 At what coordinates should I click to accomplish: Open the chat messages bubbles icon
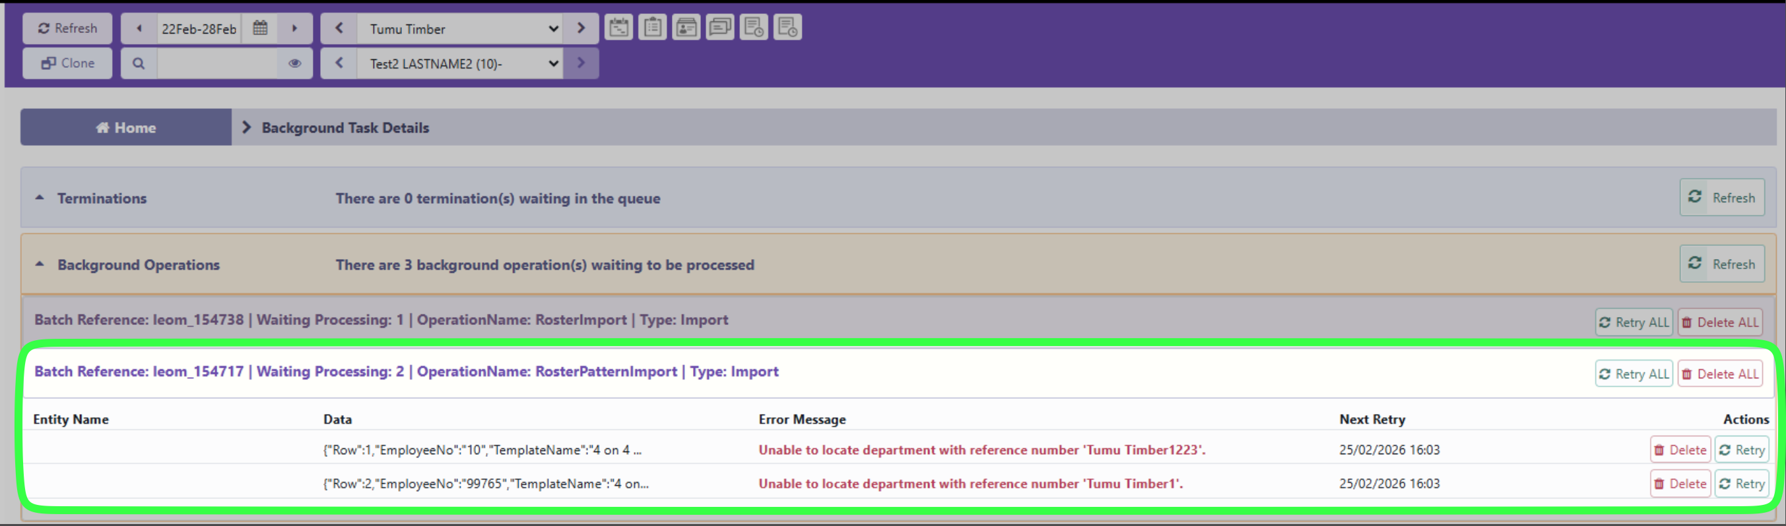click(x=720, y=28)
